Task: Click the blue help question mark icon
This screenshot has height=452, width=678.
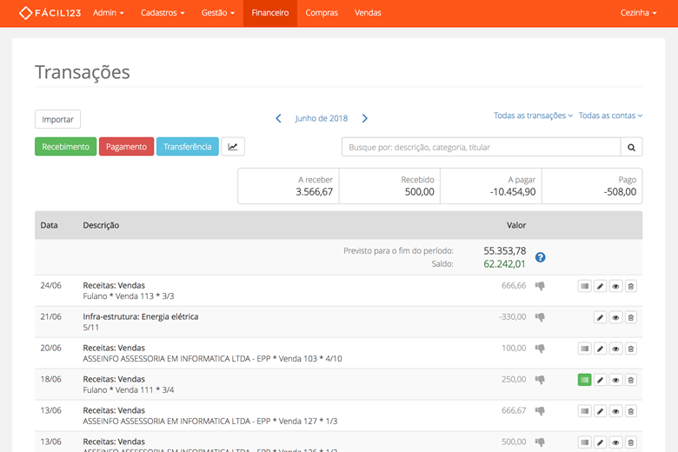Action: tap(540, 257)
